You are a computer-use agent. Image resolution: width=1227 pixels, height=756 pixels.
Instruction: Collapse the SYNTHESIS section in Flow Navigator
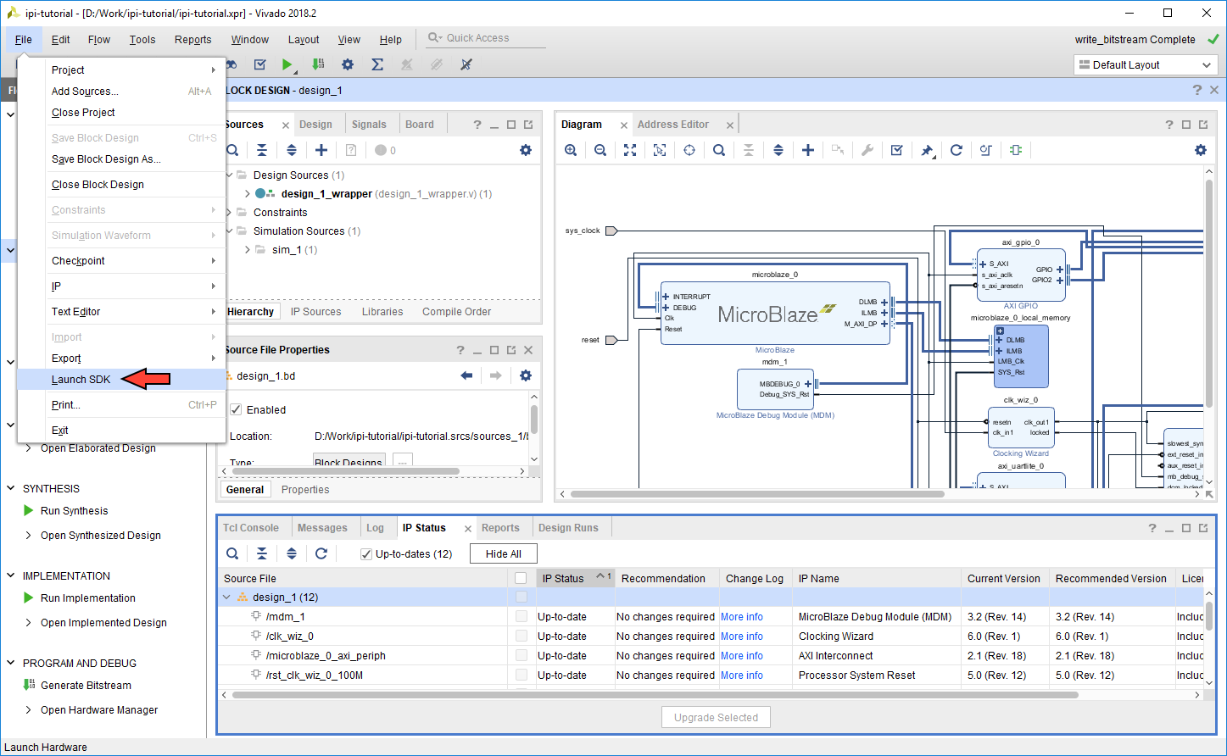click(11, 488)
